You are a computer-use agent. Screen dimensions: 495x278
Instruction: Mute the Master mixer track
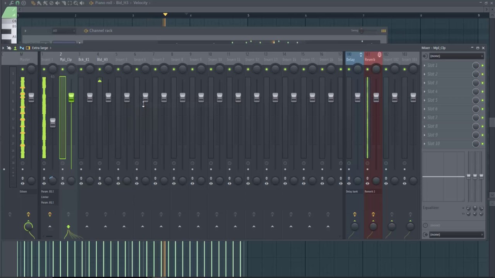point(22,69)
